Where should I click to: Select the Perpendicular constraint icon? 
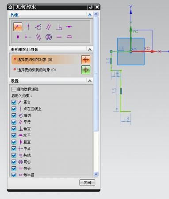pos(59,27)
